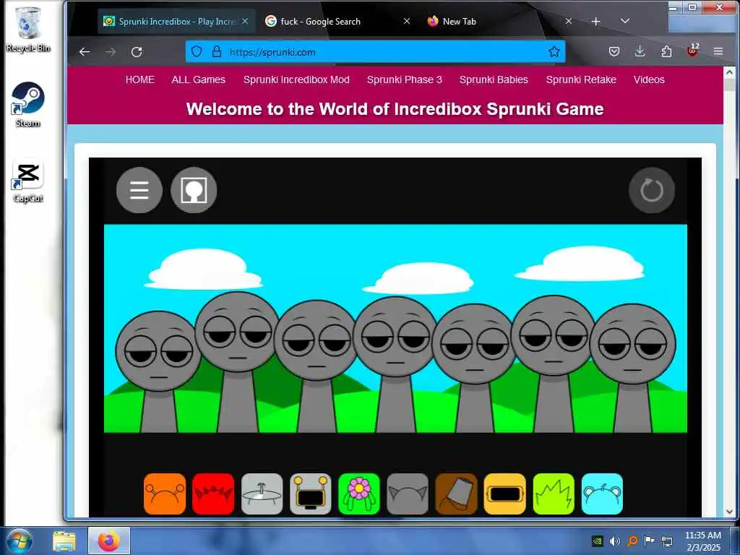Open the Firefox extensions puzzle icon
This screenshot has height=555, width=740.
666,51
